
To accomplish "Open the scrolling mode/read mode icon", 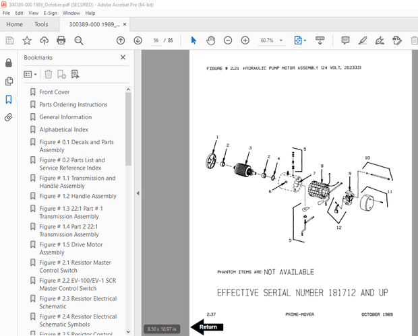I will (x=320, y=40).
